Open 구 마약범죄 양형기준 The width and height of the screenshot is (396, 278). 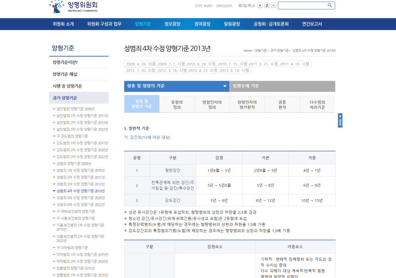72,248
